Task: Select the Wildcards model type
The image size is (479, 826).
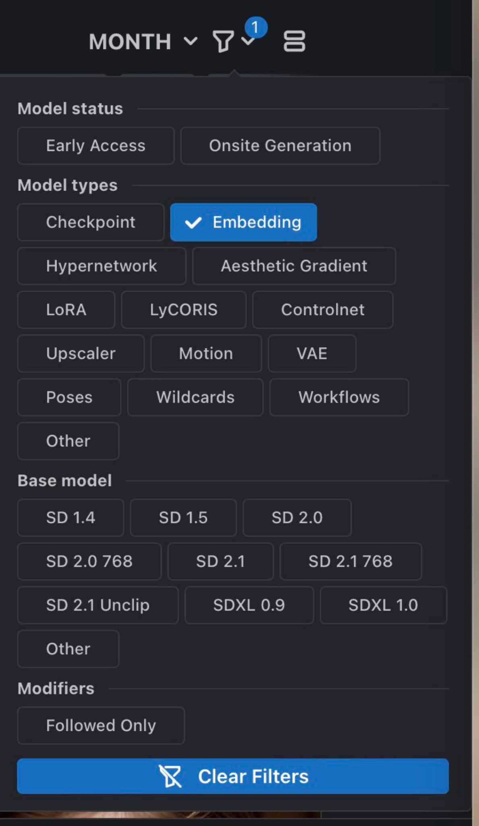Action: [x=195, y=397]
